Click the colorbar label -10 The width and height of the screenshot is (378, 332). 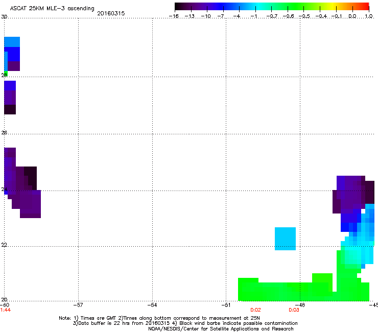coord(206,16)
